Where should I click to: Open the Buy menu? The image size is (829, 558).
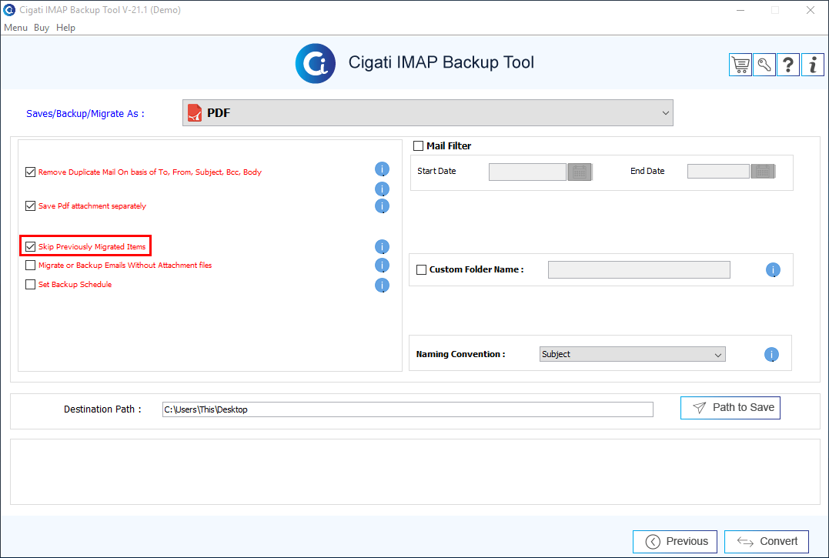tap(42, 28)
